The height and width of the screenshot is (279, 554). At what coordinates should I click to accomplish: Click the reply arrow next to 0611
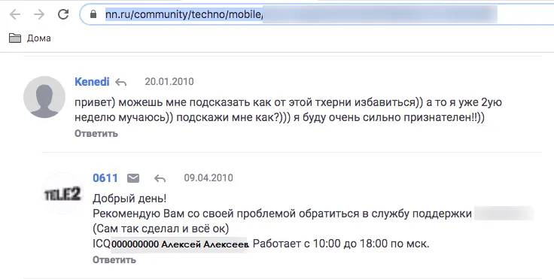[160, 178]
